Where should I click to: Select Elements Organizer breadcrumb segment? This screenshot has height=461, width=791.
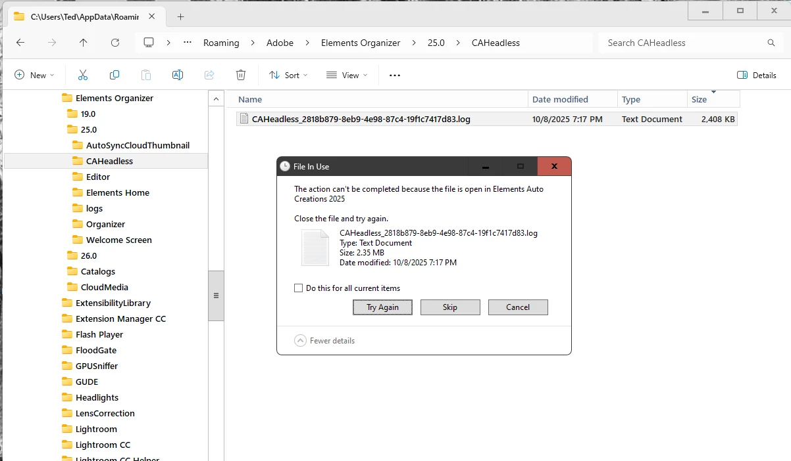coord(361,43)
